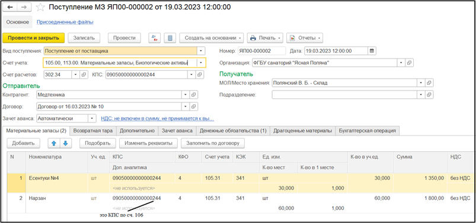Click the Записать button
The height and width of the screenshot is (223, 476).
[84, 38]
